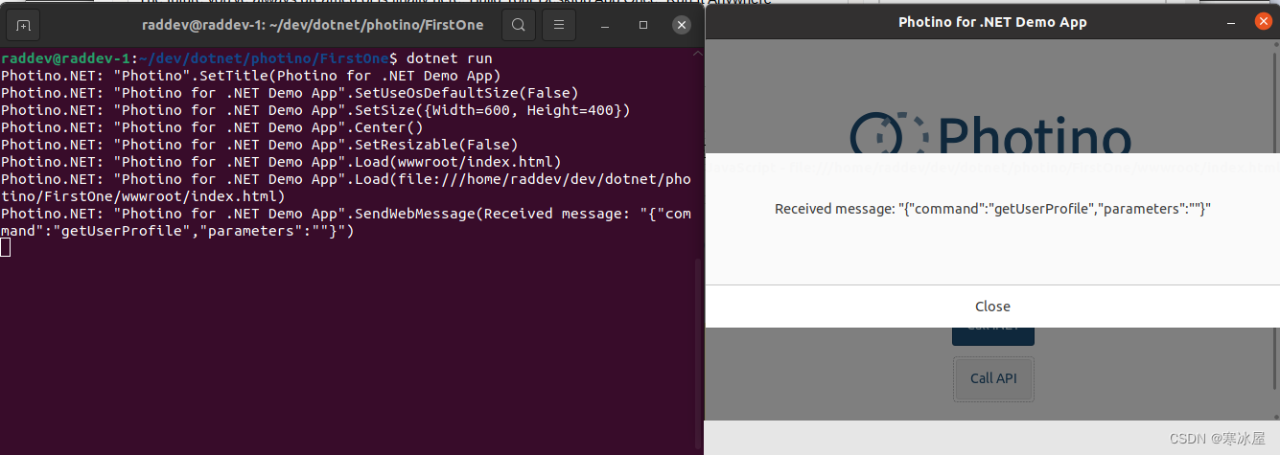Click the SendWebMessage log line
This screenshot has height=455, width=1280.
click(x=346, y=222)
